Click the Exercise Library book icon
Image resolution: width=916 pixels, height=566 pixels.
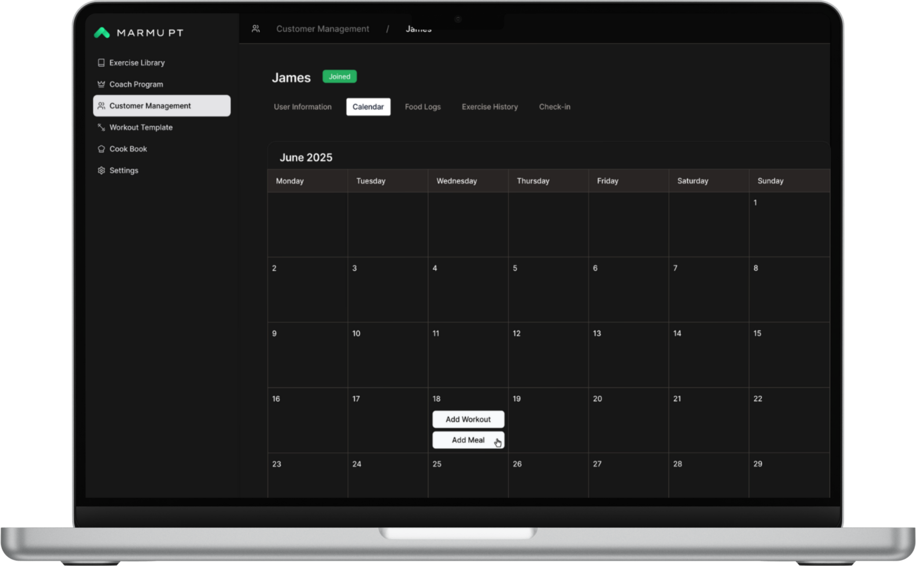coord(101,63)
